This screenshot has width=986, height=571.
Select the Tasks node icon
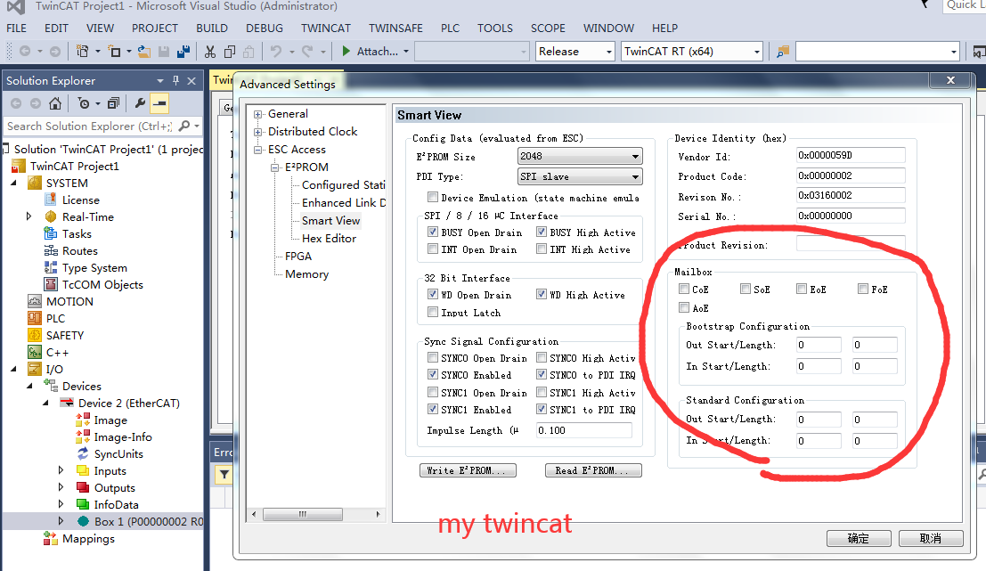pos(50,234)
